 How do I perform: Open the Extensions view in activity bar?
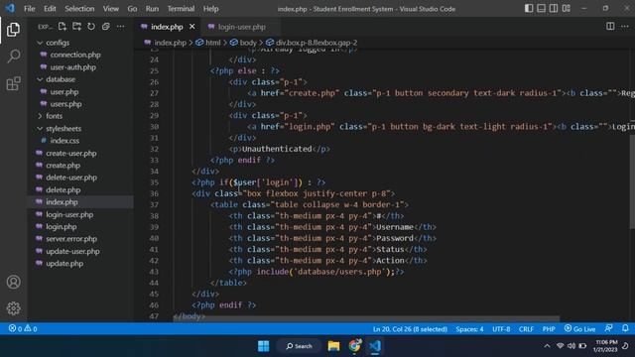pyautogui.click(x=13, y=83)
